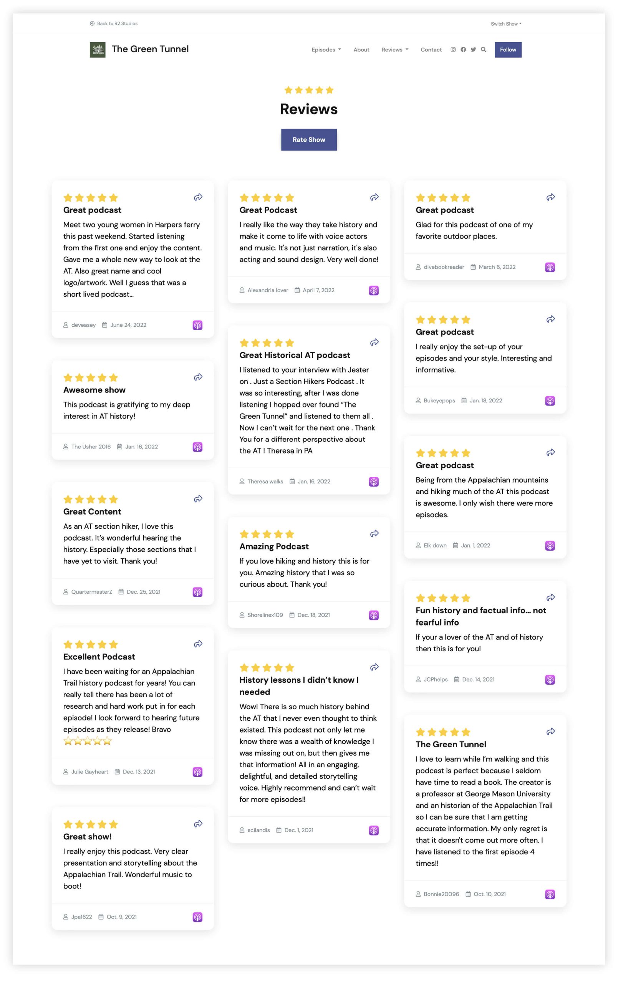The width and height of the screenshot is (618, 983).
Task: Click the Apple Podcasts icon on the scilandis review
Action: tap(374, 831)
